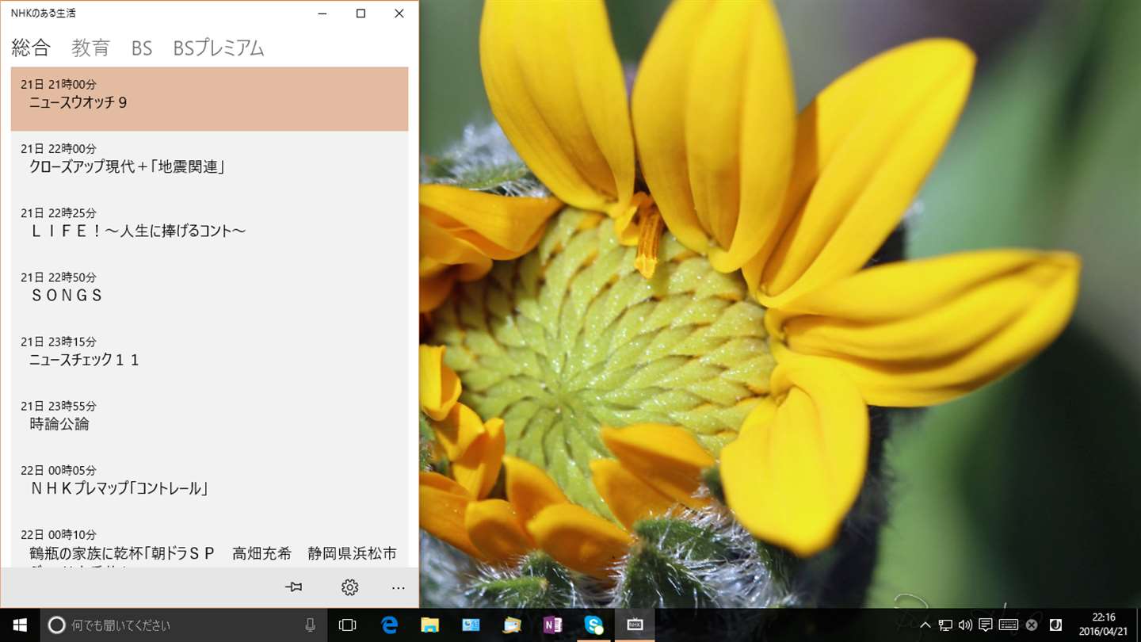Minimize the NHKのある生活 window
The width and height of the screenshot is (1141, 642).
pyautogui.click(x=322, y=13)
